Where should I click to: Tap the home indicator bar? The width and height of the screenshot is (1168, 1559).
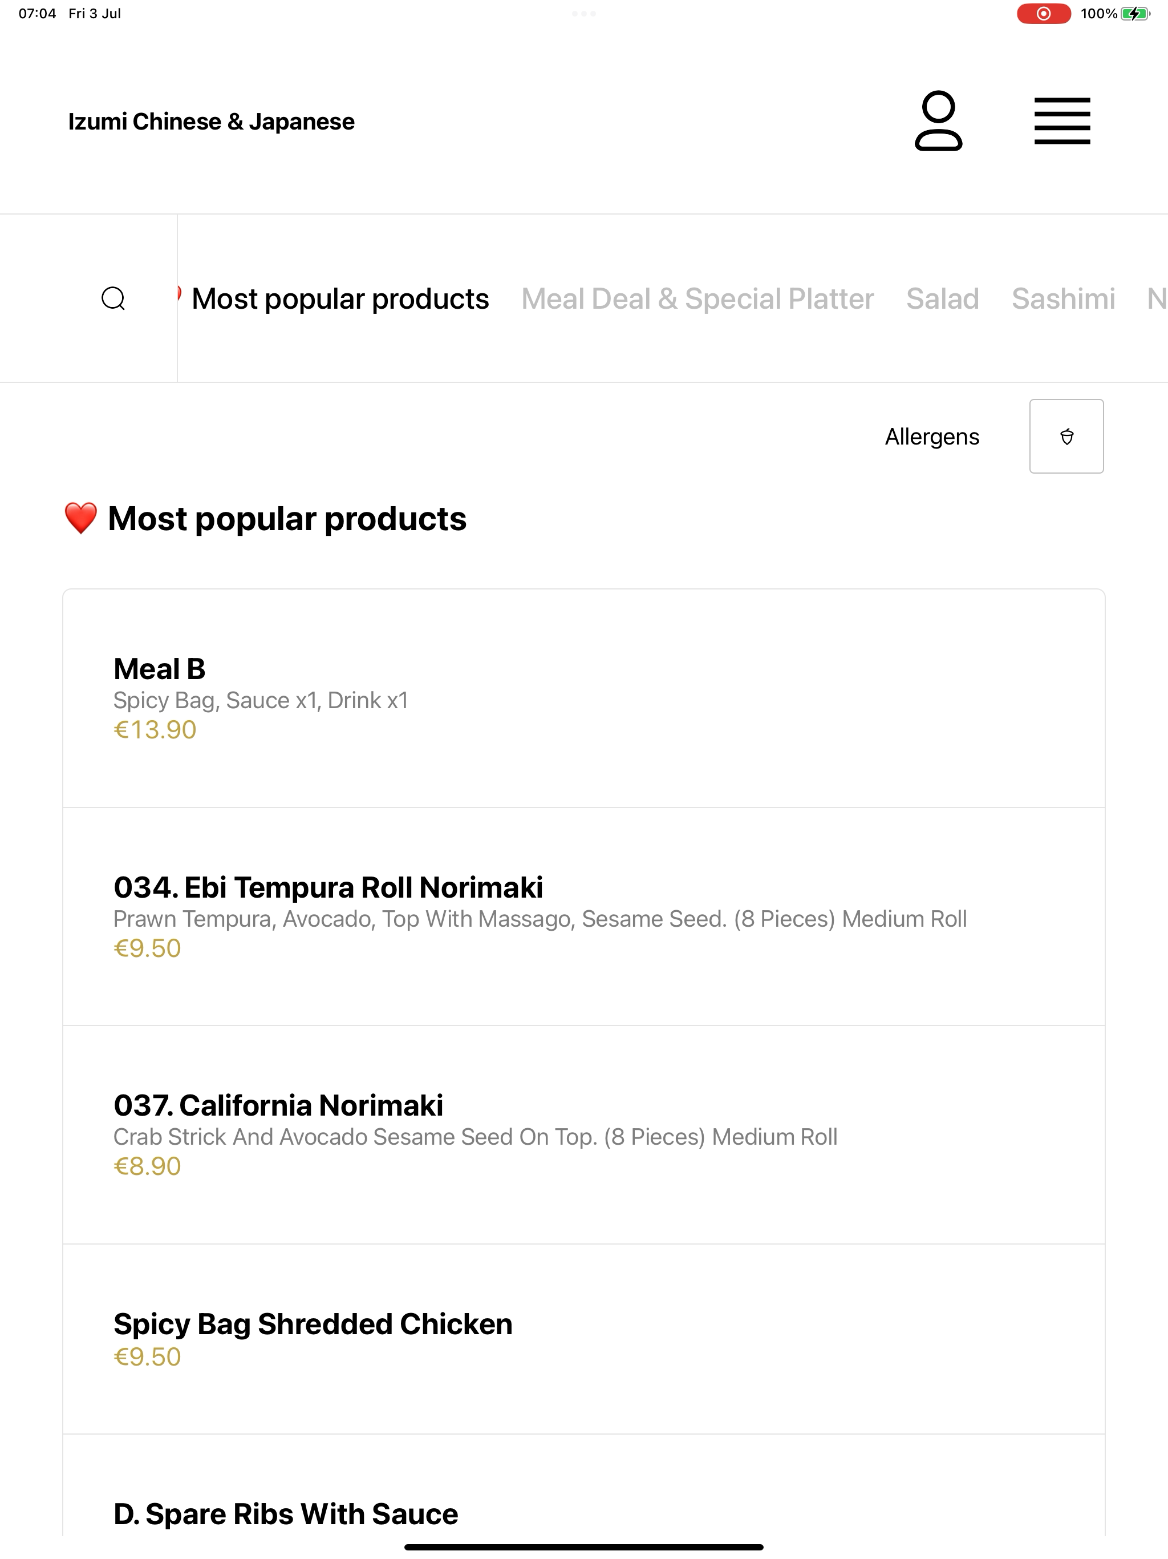coord(583,1547)
